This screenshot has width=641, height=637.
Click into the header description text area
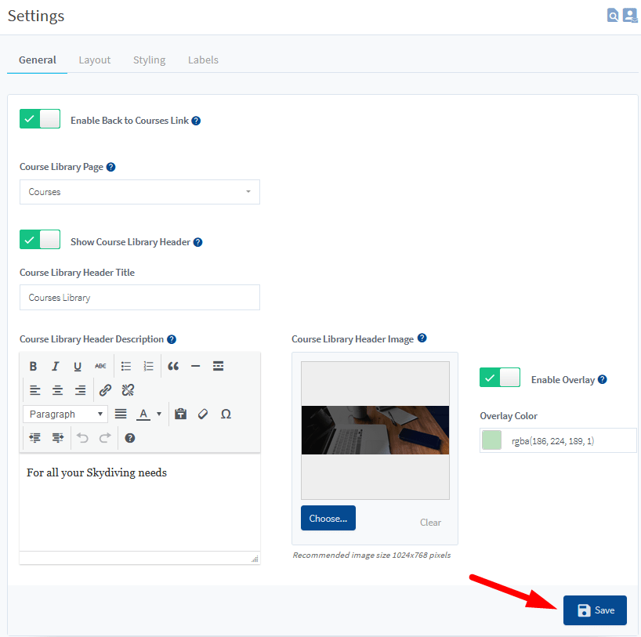(x=139, y=502)
